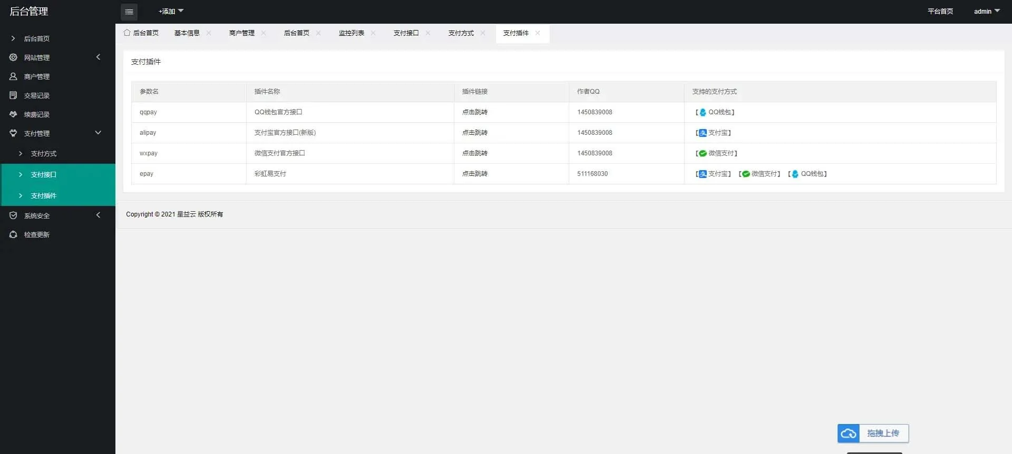This screenshot has height=454, width=1012.
Task: Click the cloud upload icon
Action: pyautogui.click(x=848, y=433)
